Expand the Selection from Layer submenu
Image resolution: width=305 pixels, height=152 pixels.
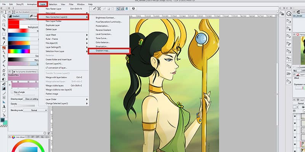click(x=64, y=51)
